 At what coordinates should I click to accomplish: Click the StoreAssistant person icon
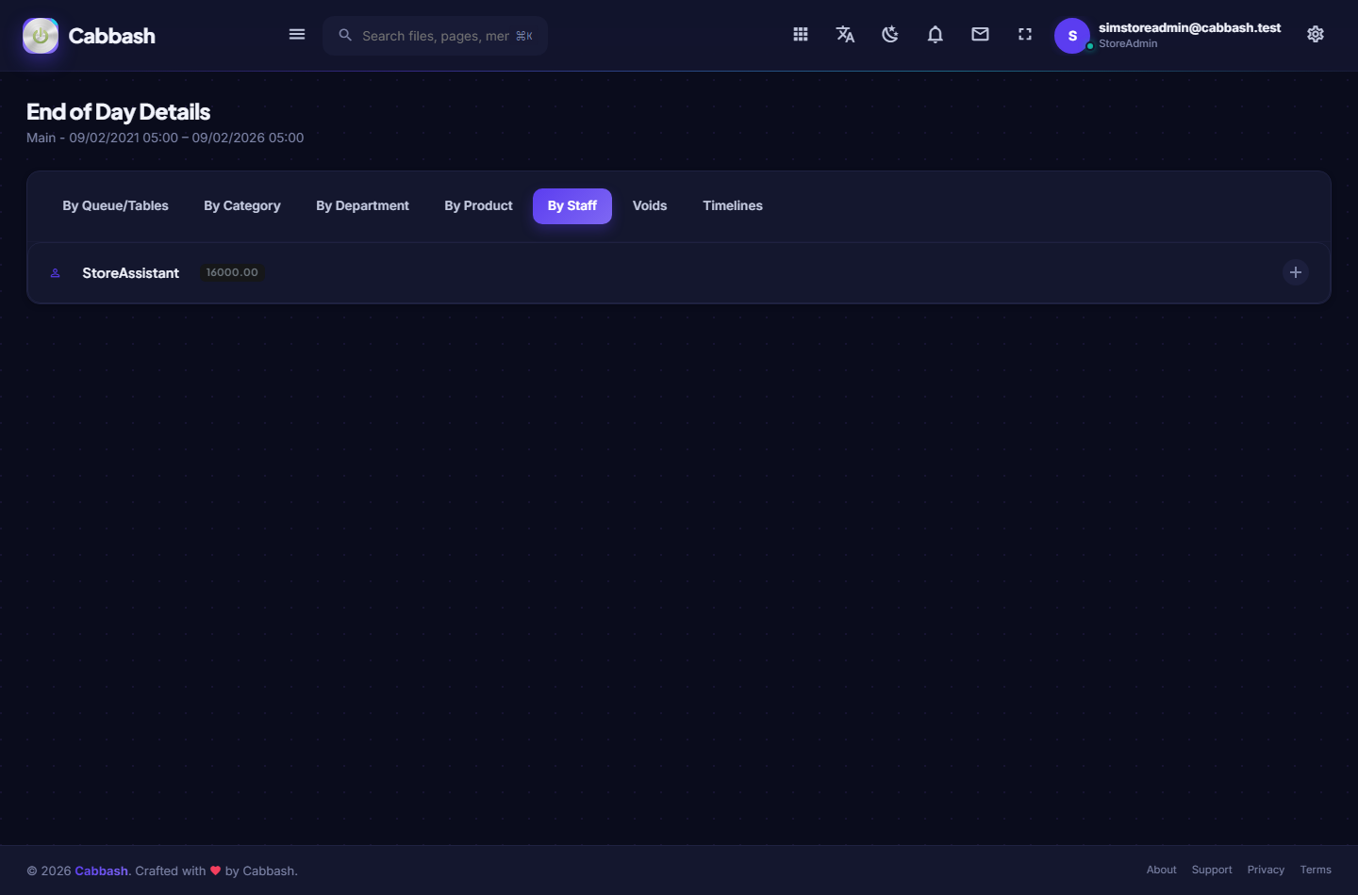click(55, 273)
